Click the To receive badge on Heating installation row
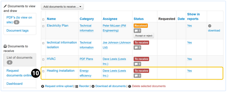The width and height of the screenshot is (227, 93). point(141,71)
